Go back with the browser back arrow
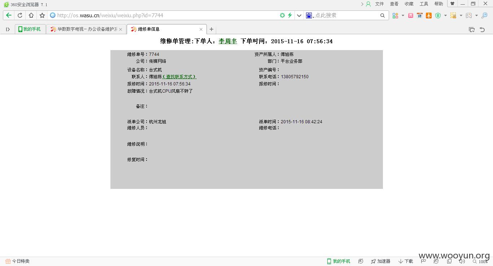Image resolution: width=493 pixels, height=266 pixels. (9, 15)
